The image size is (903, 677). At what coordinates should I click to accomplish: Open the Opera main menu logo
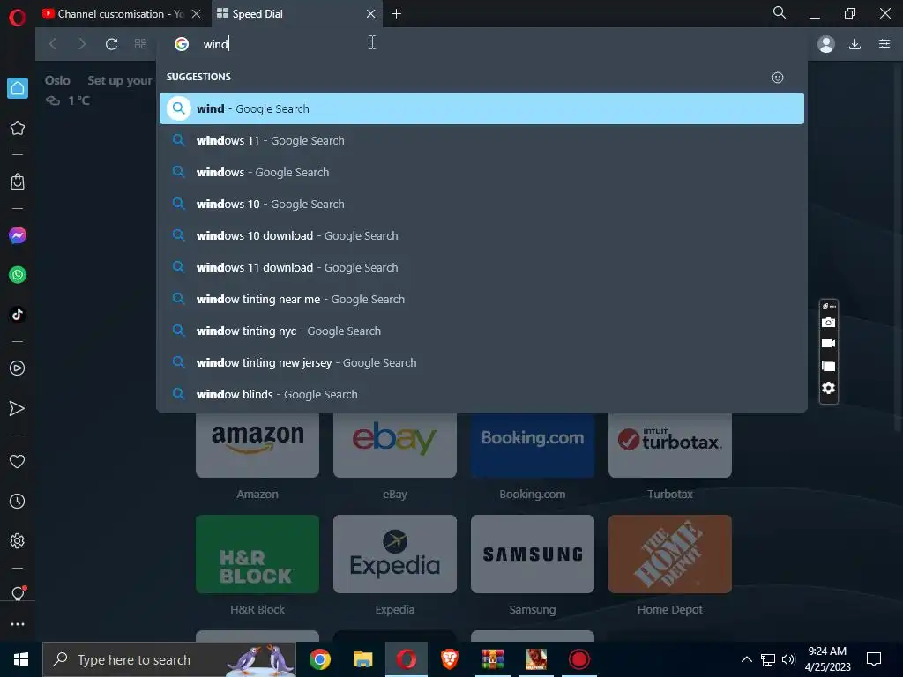click(x=18, y=18)
